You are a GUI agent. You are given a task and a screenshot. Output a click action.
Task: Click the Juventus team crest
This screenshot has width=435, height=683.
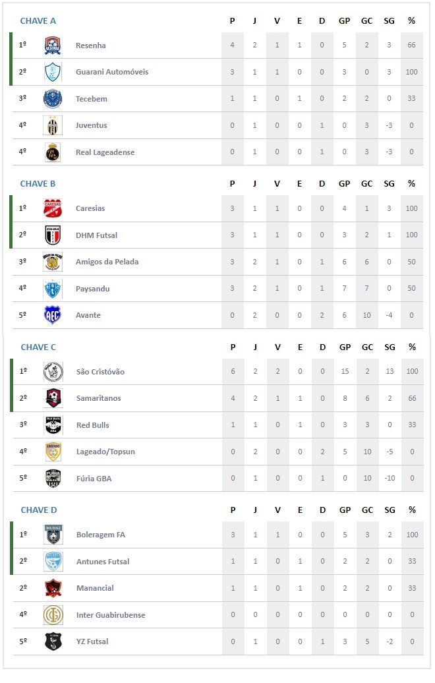click(53, 125)
